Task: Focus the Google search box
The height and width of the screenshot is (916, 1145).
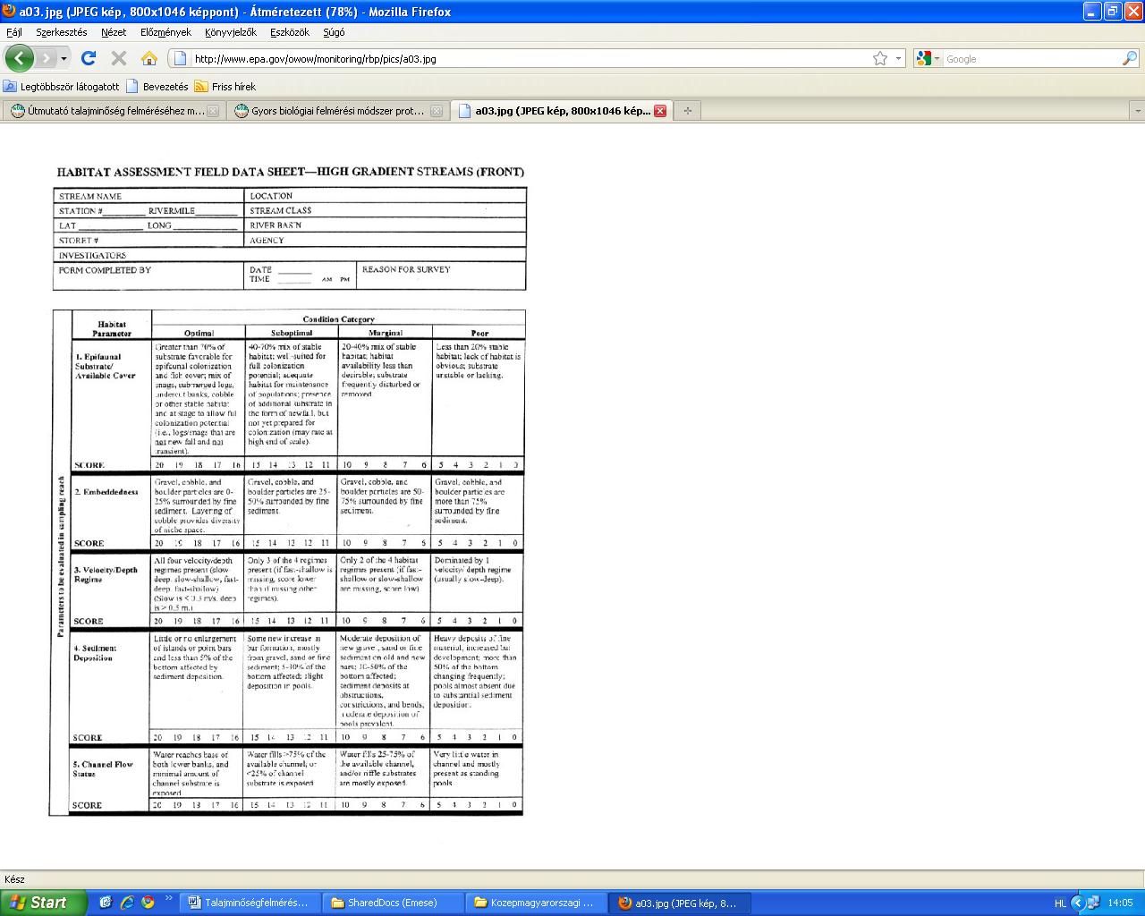Action: pyautogui.click(x=1031, y=59)
